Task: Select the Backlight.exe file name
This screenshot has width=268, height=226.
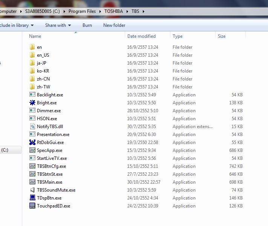Action: click(50, 95)
